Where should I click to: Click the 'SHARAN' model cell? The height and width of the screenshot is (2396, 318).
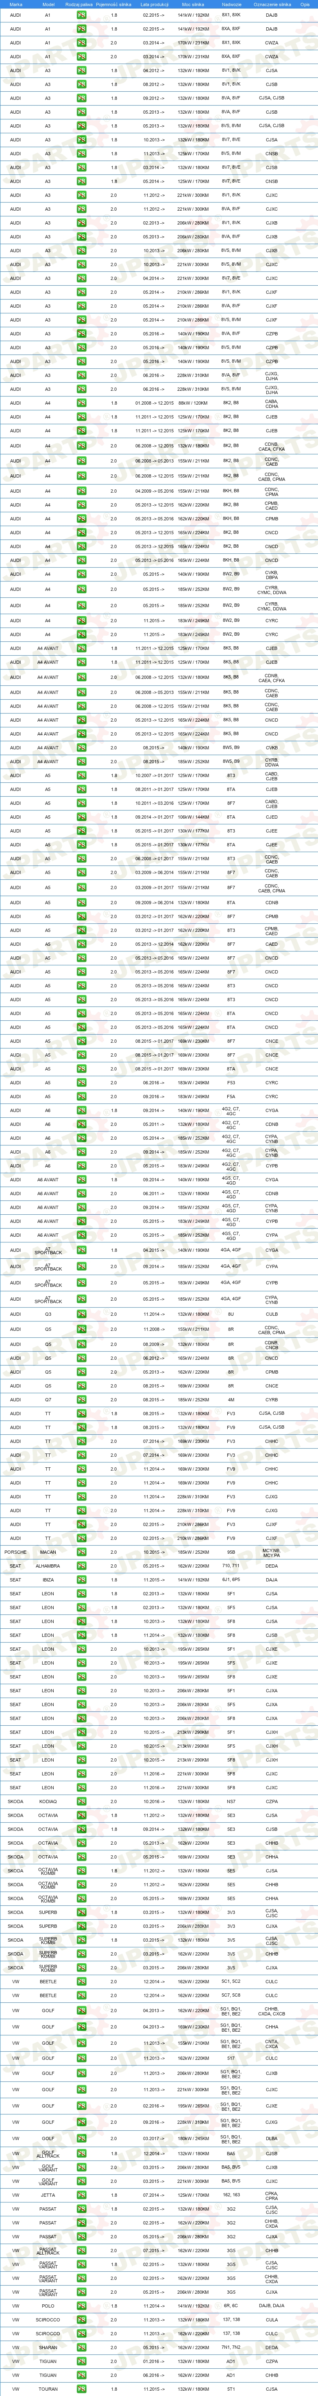click(x=48, y=2348)
